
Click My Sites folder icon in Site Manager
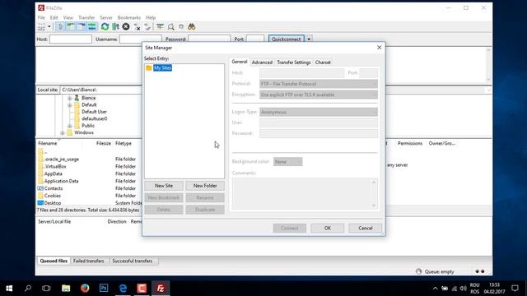[x=149, y=67]
